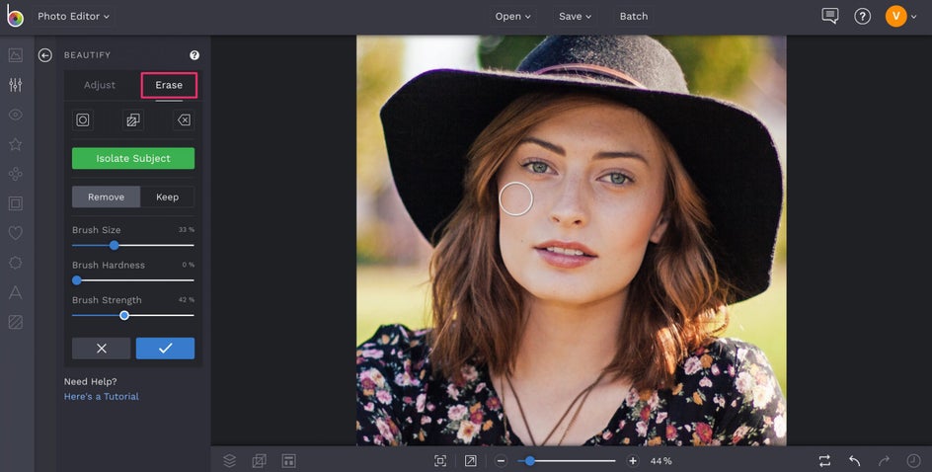Click the BEAUTIFY panel title
The width and height of the screenshot is (932, 472).
(87, 55)
